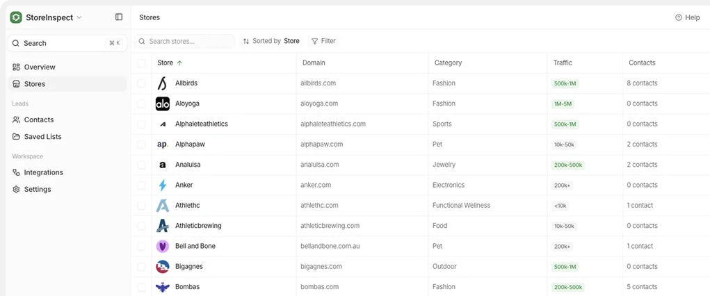Screen dimensions: 710x296
Task: Click the Aloyoga store logo
Action: 162,104
